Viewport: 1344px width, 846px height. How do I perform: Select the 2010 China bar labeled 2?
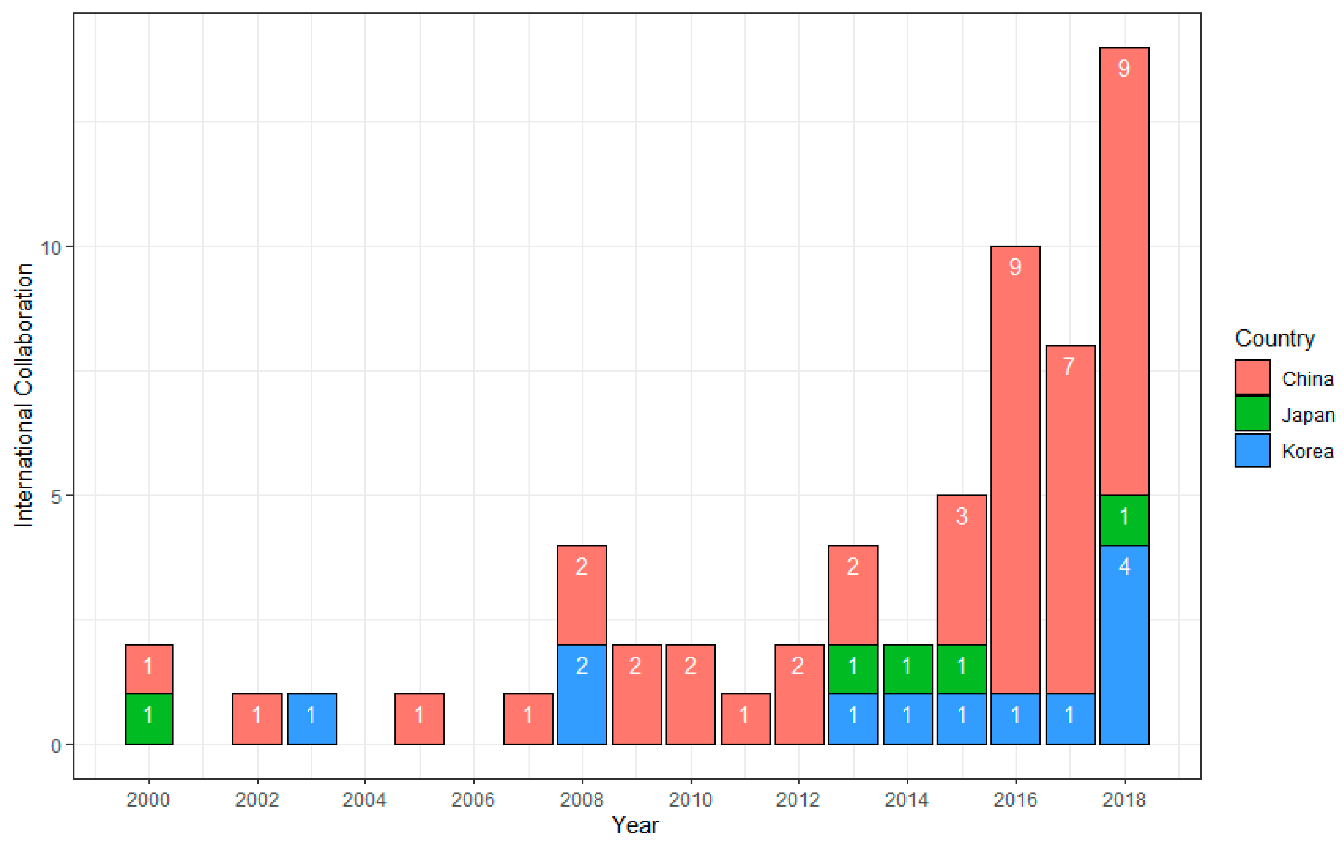[x=690, y=694]
